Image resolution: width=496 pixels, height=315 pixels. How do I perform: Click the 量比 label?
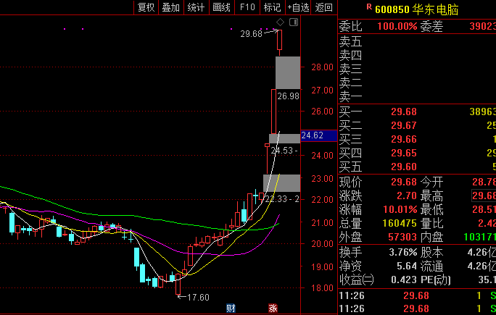[431, 224]
